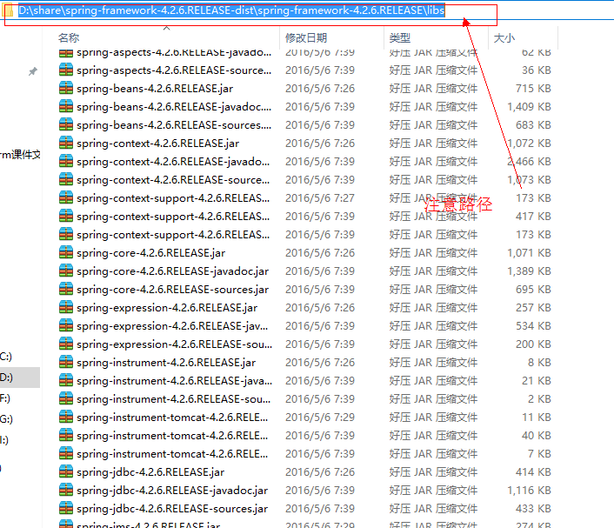
Task: Click the type cell in the spring-core-4.2.6.RELEASE.jar row
Action: coord(433,252)
